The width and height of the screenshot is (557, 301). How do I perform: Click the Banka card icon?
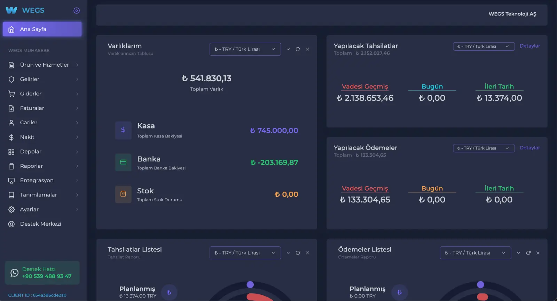point(123,162)
